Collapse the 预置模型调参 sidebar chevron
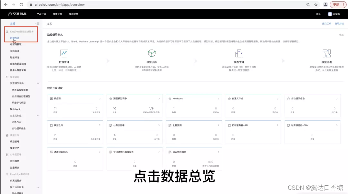The height and width of the screenshot is (194, 348). pos(38,84)
